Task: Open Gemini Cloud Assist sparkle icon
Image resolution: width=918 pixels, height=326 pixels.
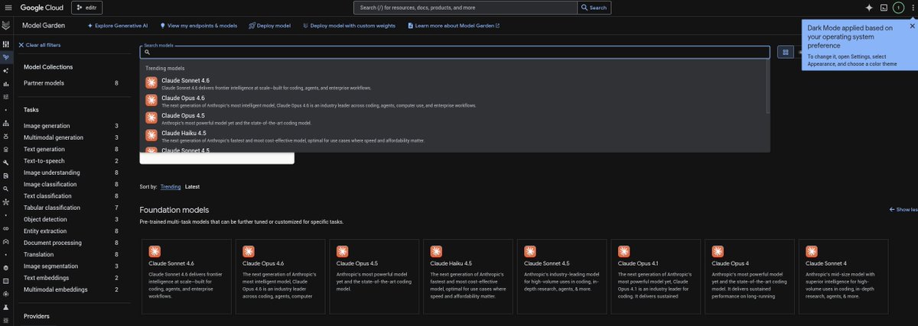Action: click(x=869, y=8)
